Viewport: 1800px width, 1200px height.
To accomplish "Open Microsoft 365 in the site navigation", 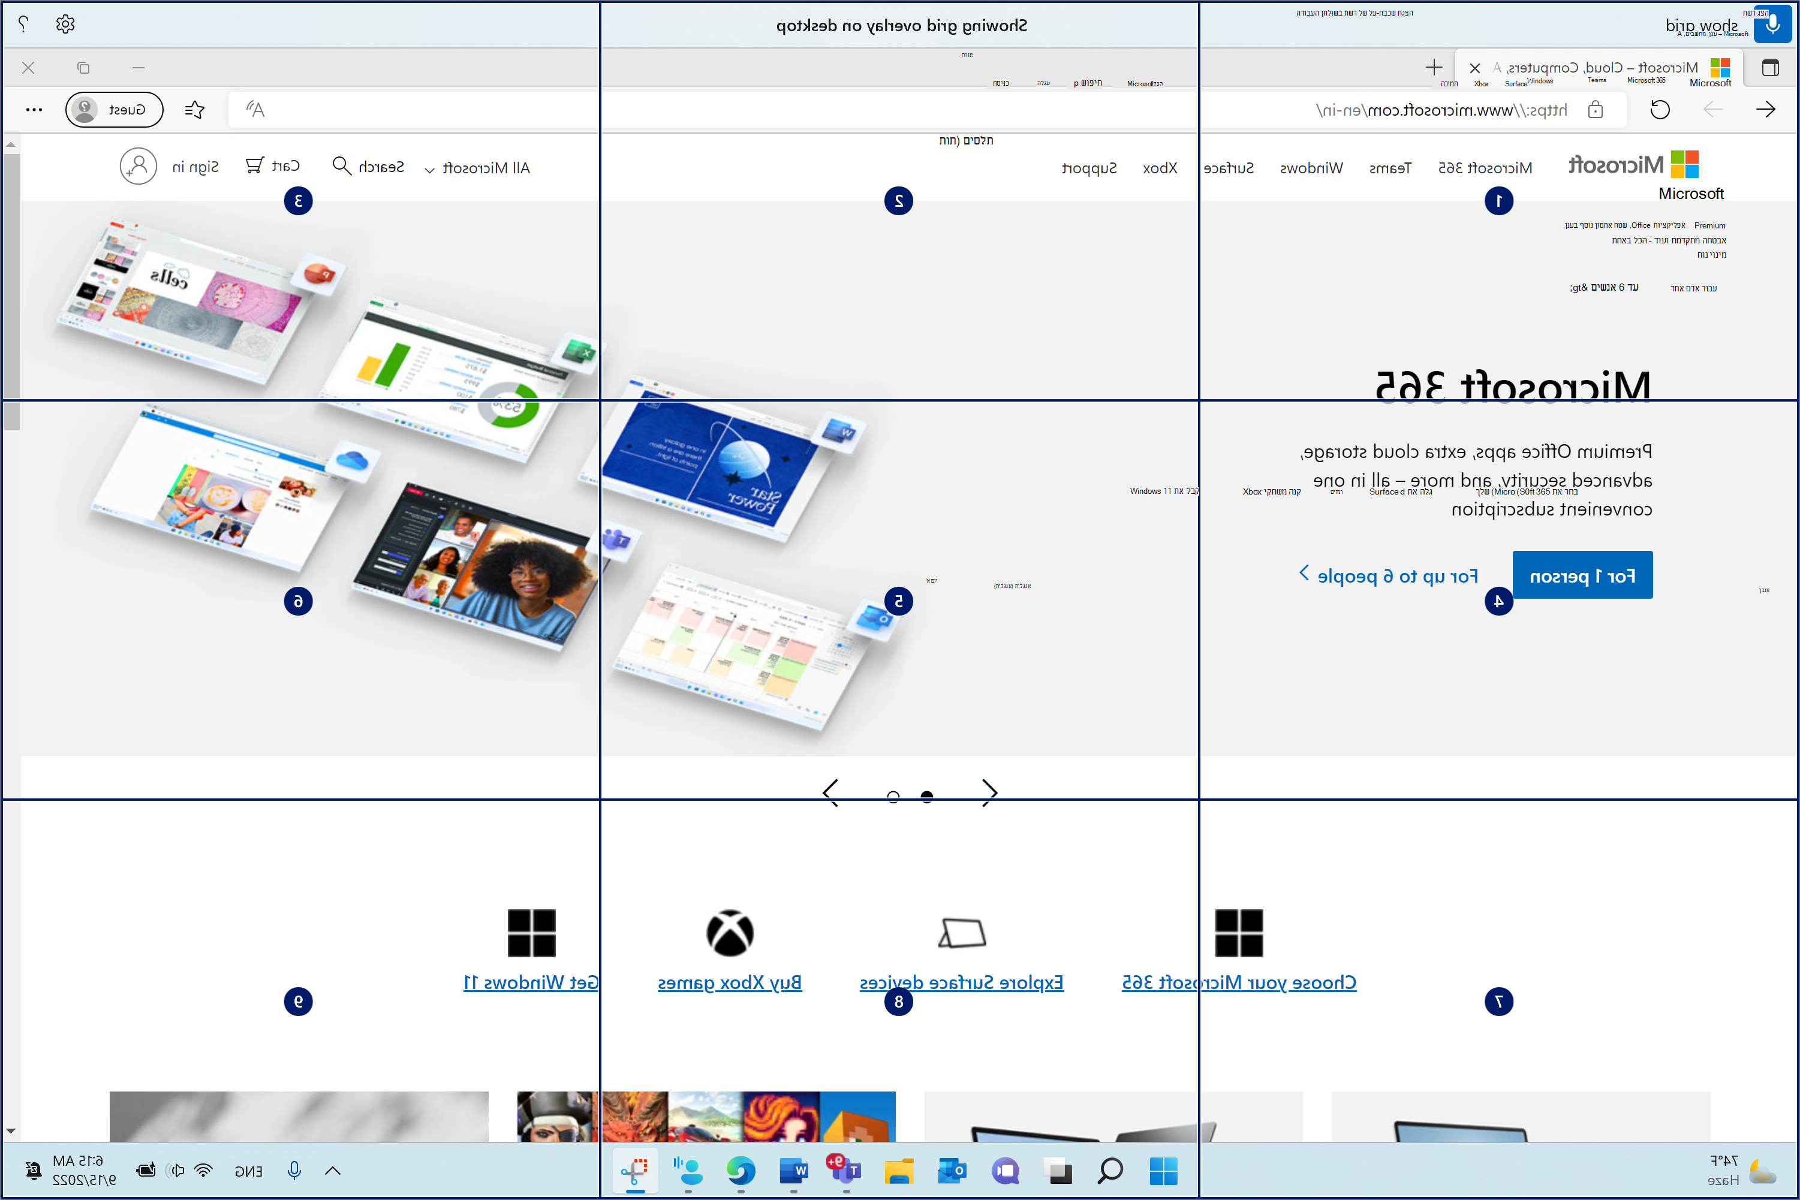I will (1485, 168).
